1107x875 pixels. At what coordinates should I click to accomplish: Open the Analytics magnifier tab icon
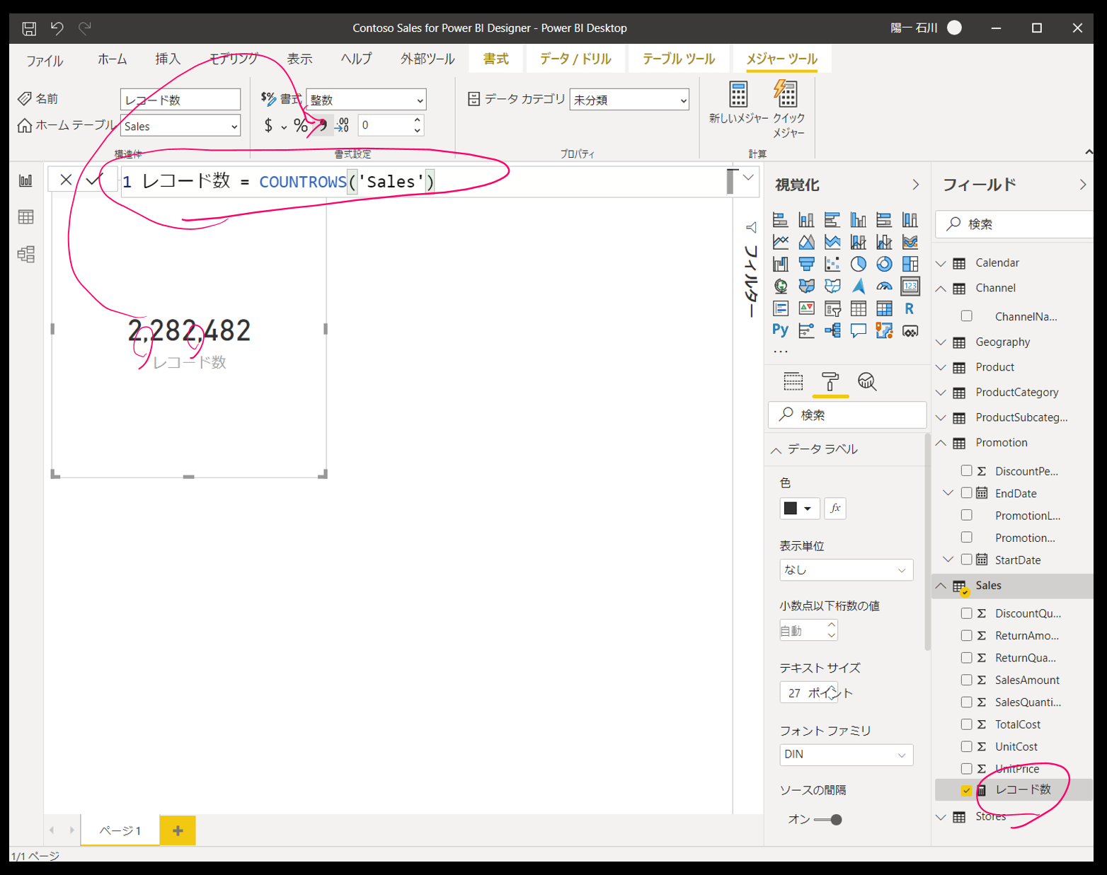pyautogui.click(x=867, y=382)
